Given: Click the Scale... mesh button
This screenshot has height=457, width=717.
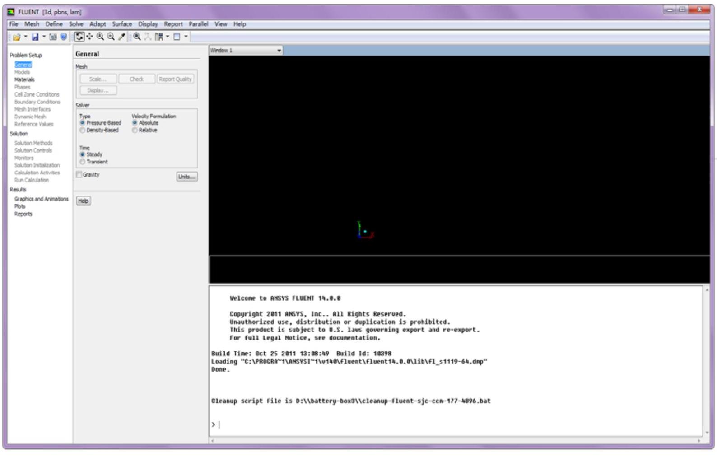Looking at the screenshot, I should 98,79.
